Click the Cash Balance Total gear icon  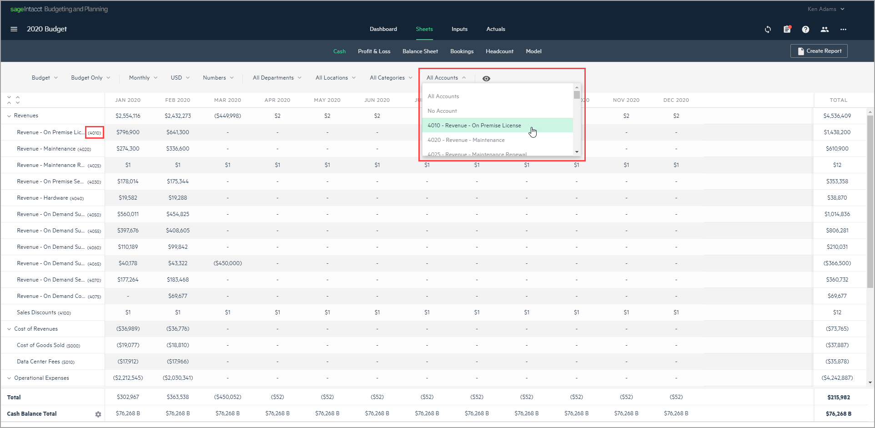[x=98, y=414]
